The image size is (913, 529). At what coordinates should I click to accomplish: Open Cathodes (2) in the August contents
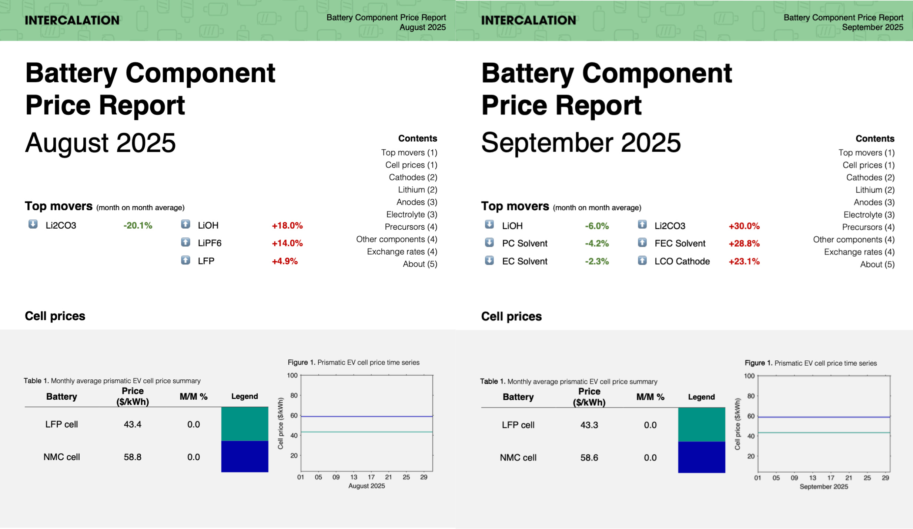click(x=413, y=177)
